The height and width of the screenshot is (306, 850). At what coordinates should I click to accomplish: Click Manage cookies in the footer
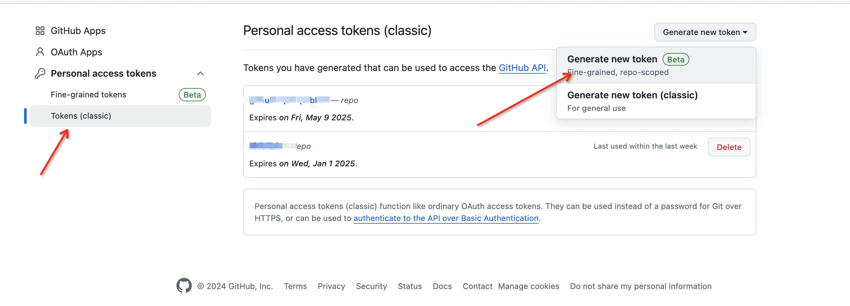pos(529,286)
